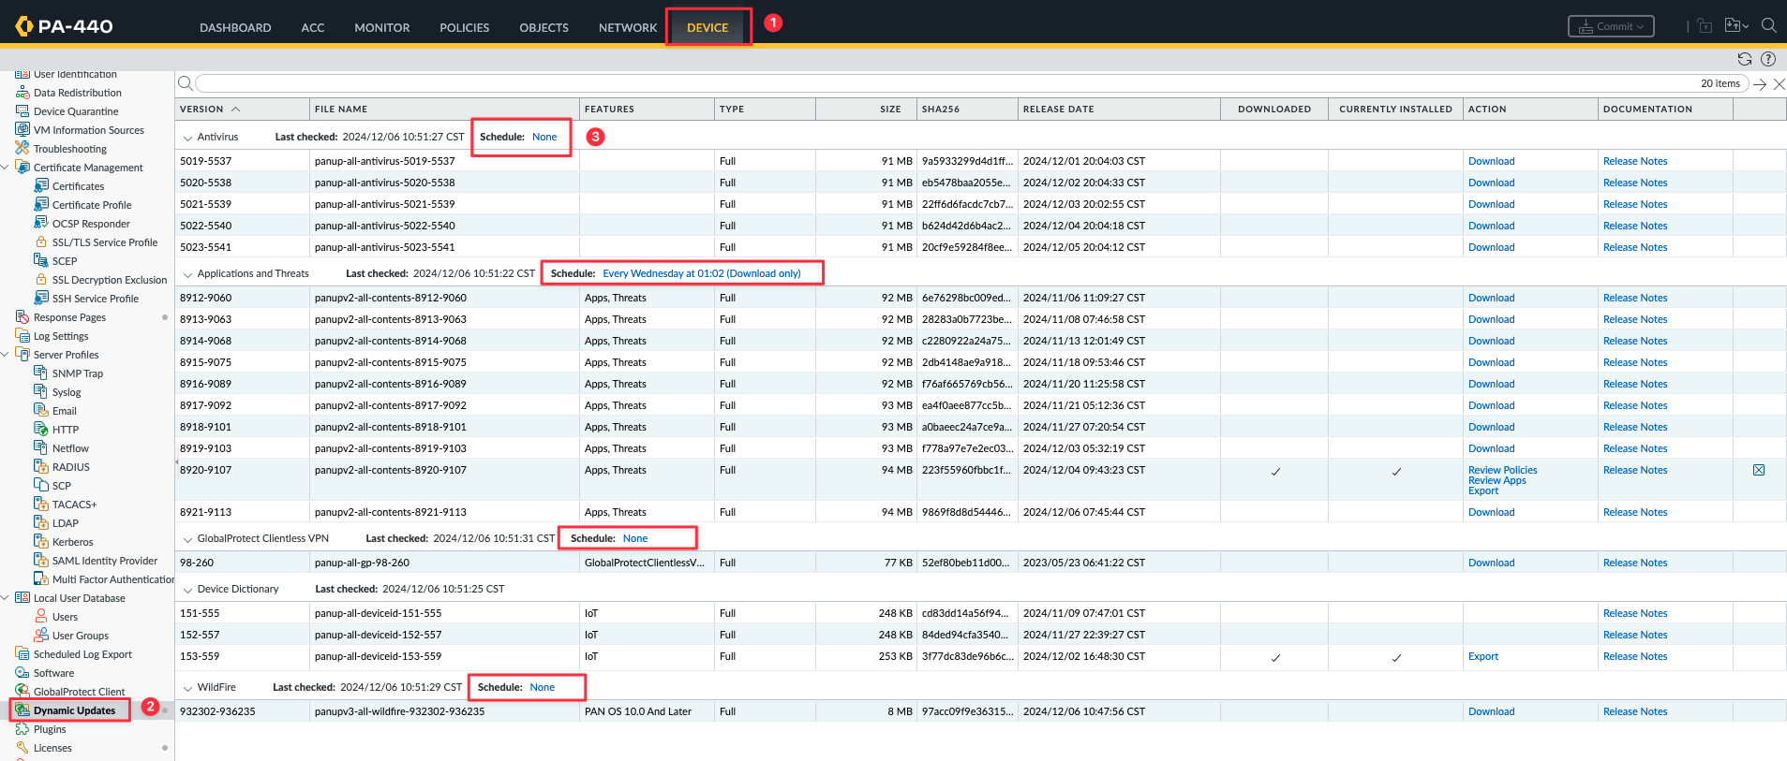
Task: Collapse the GlobalProtect Clientless VPN section
Action: point(187,539)
